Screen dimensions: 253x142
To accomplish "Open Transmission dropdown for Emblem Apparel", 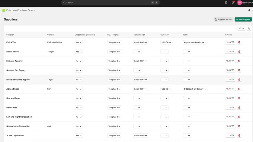I will [x=140, y=61].
